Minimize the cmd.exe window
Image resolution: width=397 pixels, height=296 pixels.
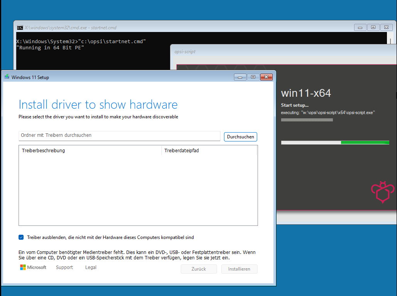tap(360, 27)
